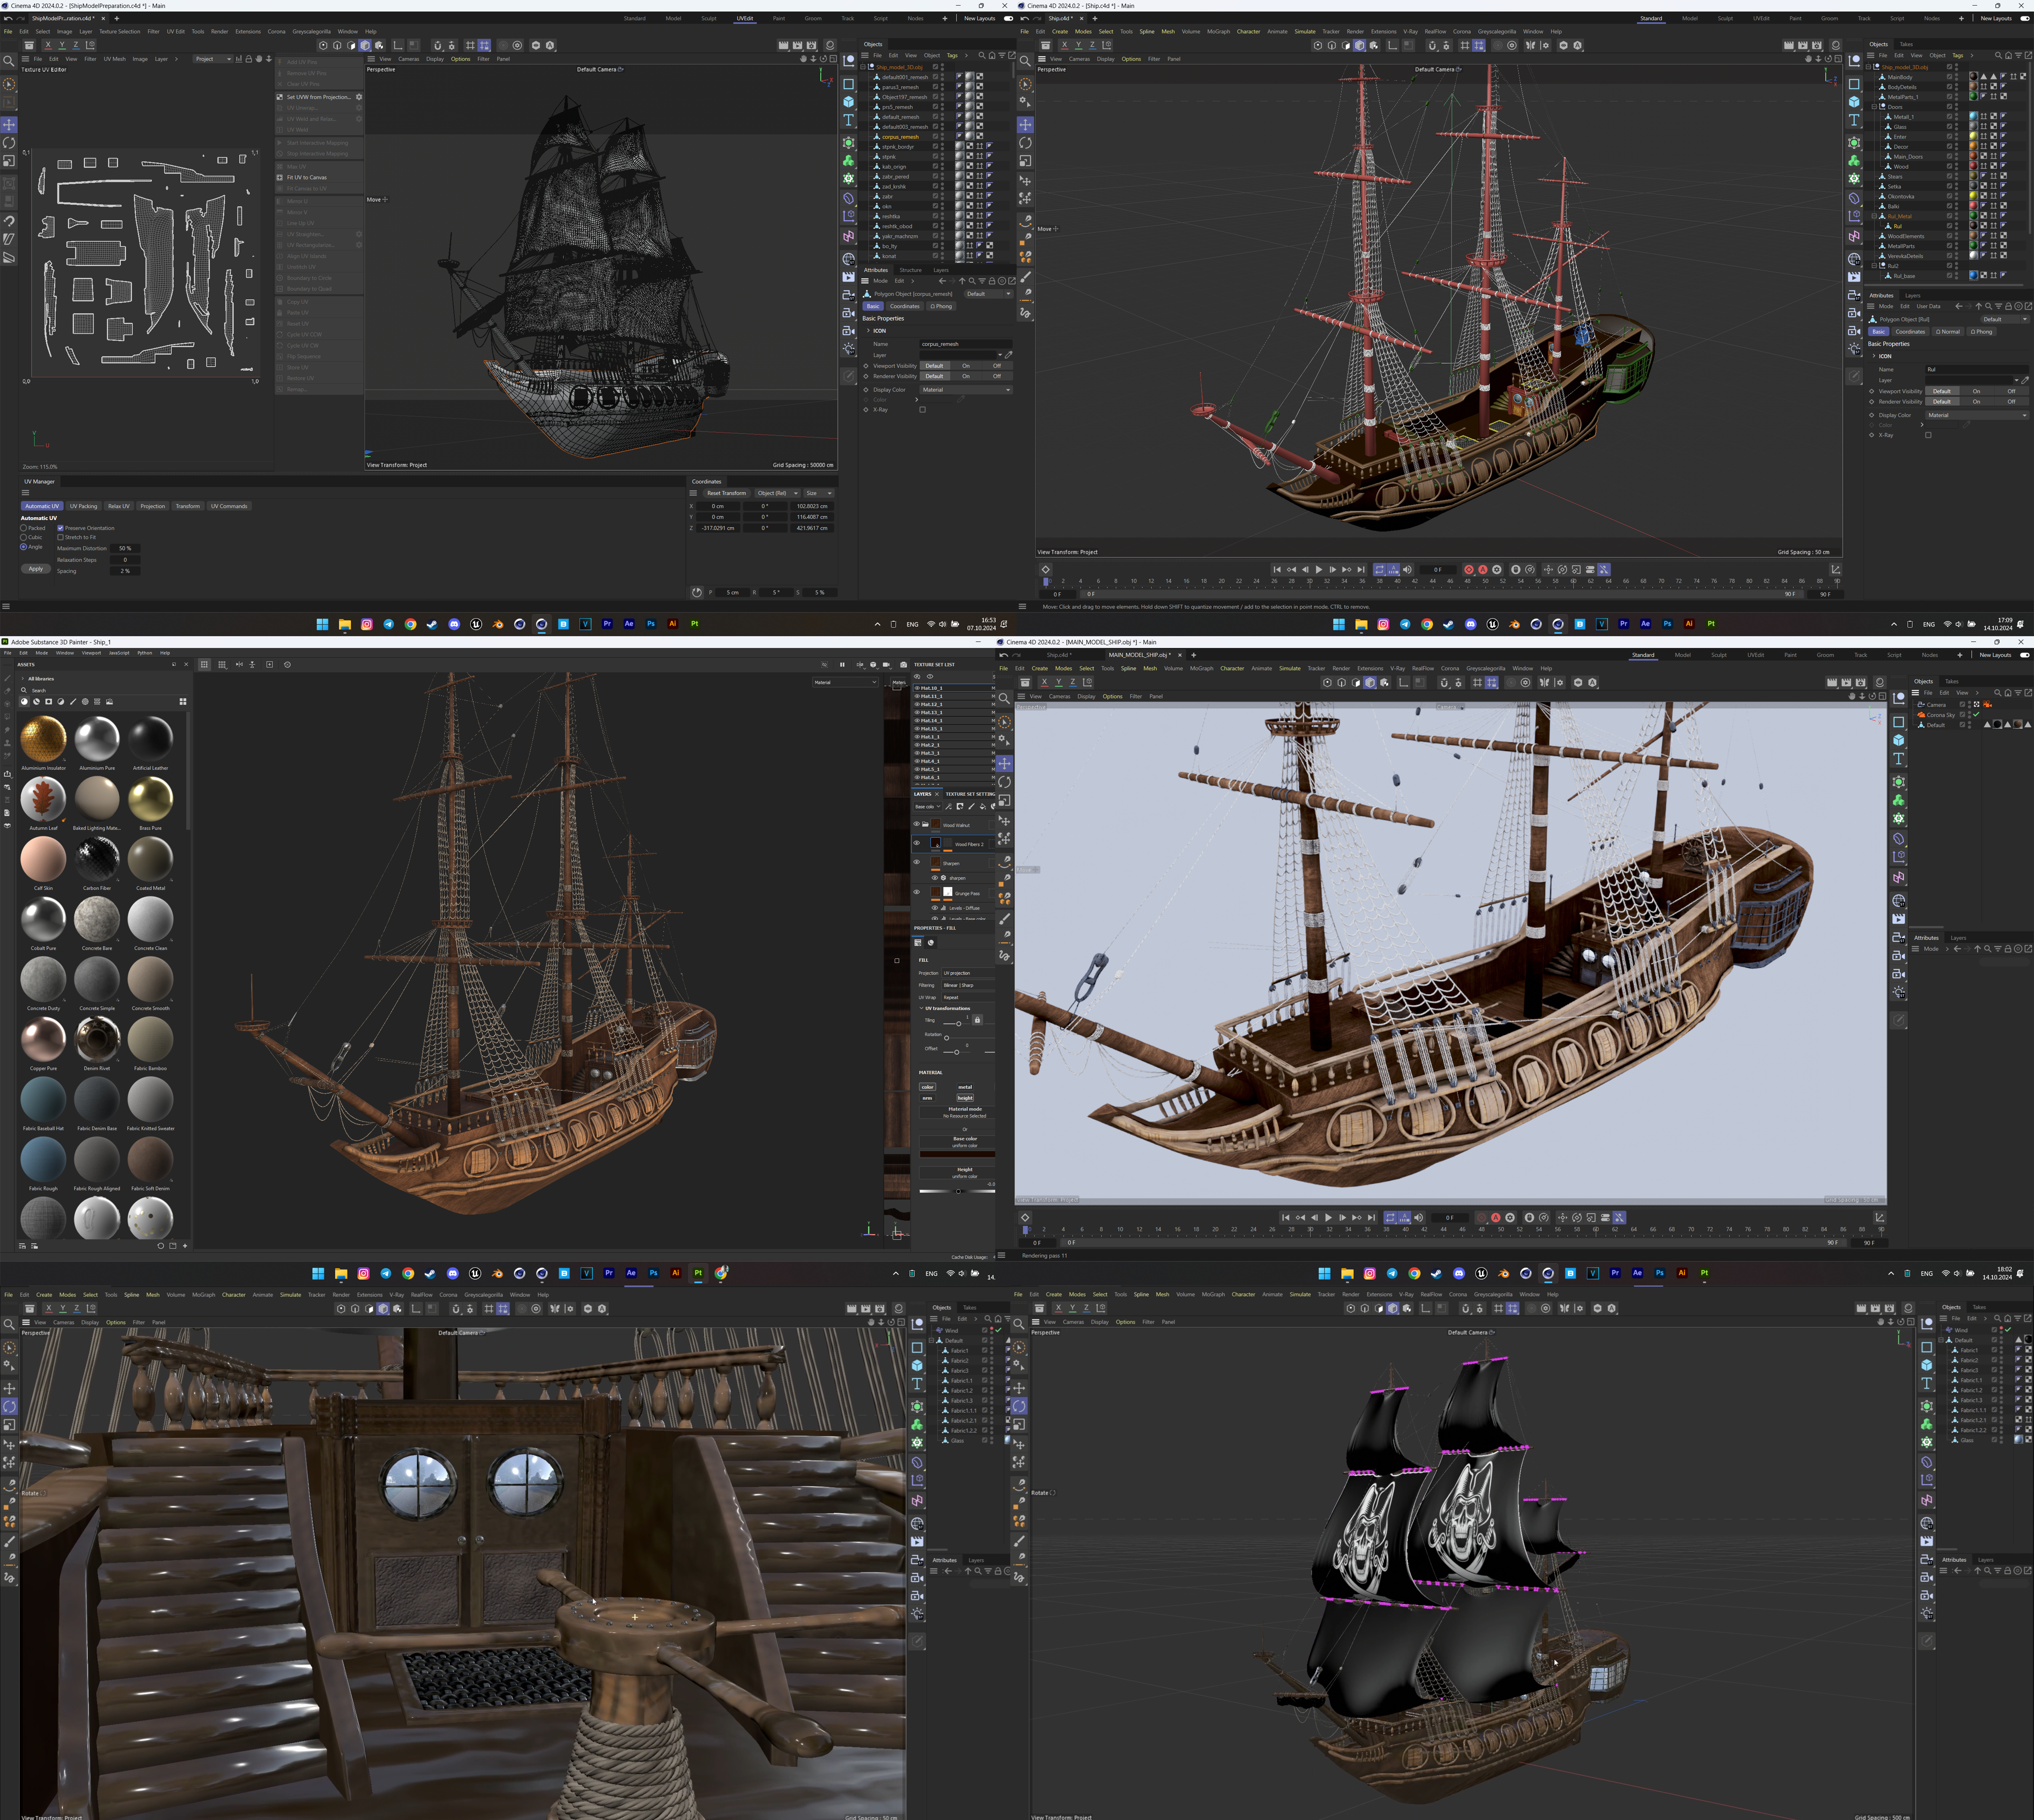Open Viewport menu in Substance Painter
This screenshot has width=2034, height=1820.
click(x=91, y=653)
